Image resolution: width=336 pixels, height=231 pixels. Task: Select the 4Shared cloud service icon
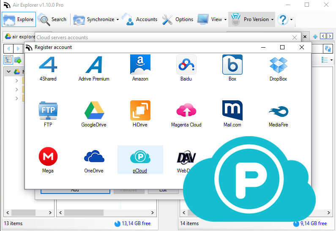pos(48,65)
